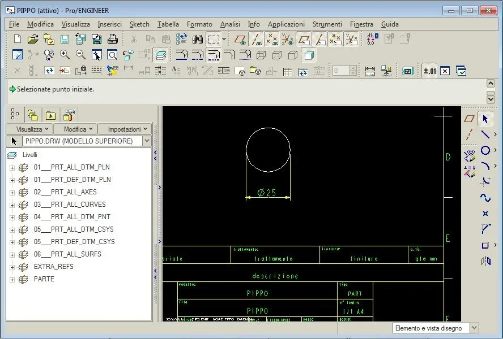503x339 pixels.
Task: Click the Modifica button in layer panel
Action: point(76,129)
